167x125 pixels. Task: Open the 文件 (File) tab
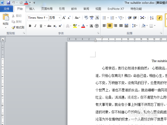pos(6,9)
